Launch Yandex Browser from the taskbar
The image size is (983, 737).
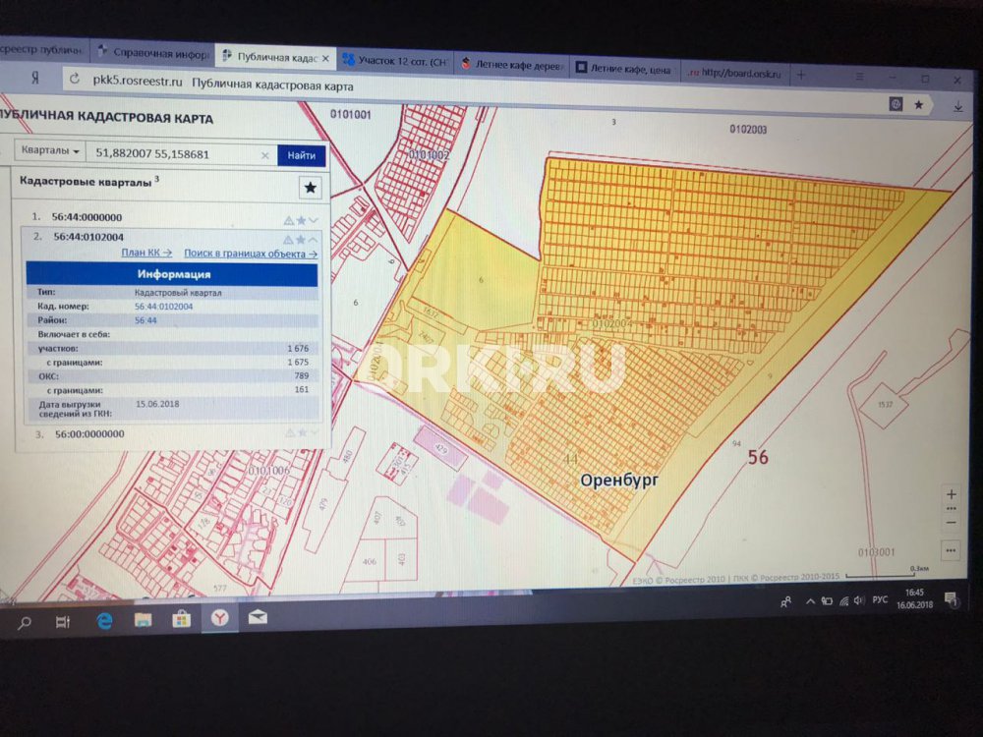point(220,617)
